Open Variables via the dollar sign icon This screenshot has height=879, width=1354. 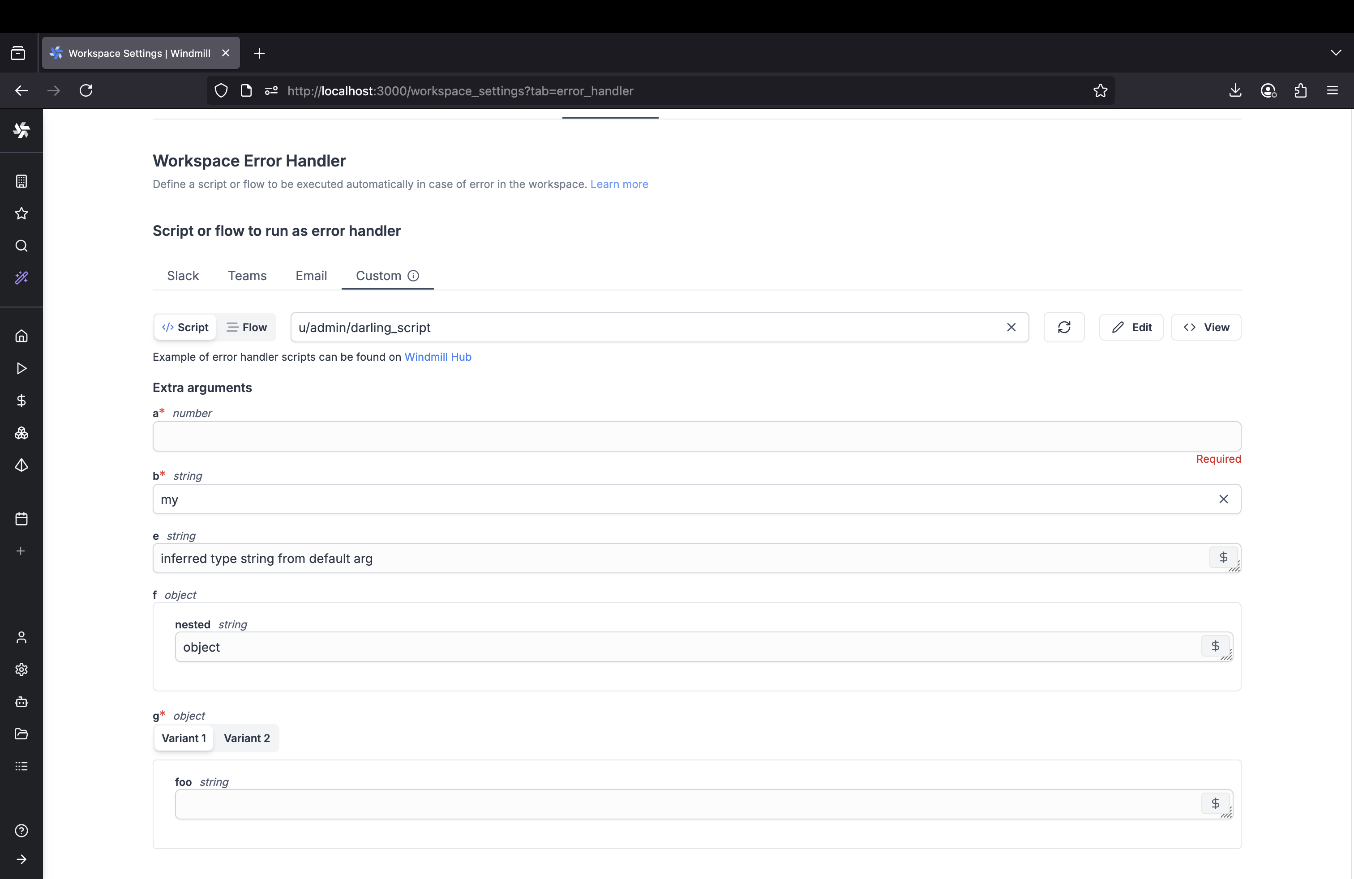tap(21, 400)
